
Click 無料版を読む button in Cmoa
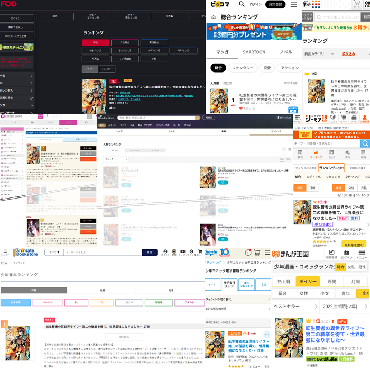[x=354, y=245]
